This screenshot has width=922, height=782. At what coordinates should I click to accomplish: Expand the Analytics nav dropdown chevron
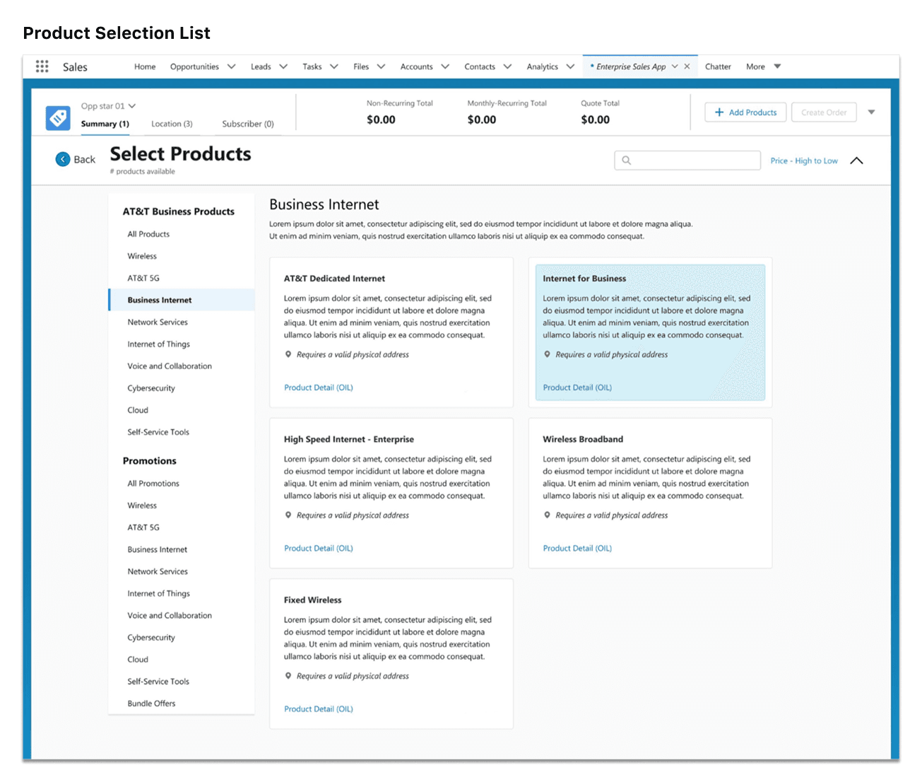(x=570, y=66)
